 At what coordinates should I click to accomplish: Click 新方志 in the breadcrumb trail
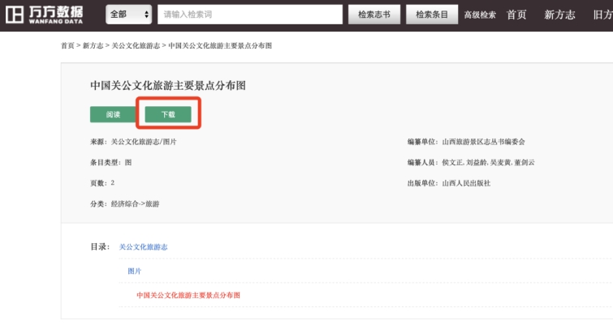tap(93, 46)
